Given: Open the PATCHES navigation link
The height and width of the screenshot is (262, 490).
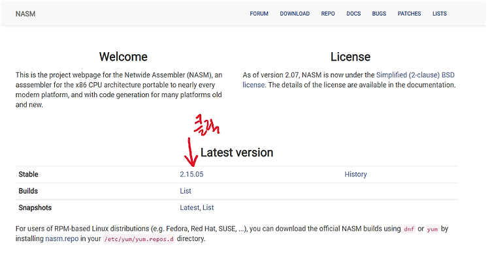Looking at the screenshot, I should point(409,14).
